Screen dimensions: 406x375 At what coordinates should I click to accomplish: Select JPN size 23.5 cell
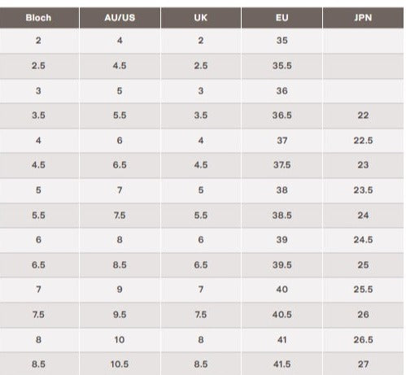(x=363, y=190)
